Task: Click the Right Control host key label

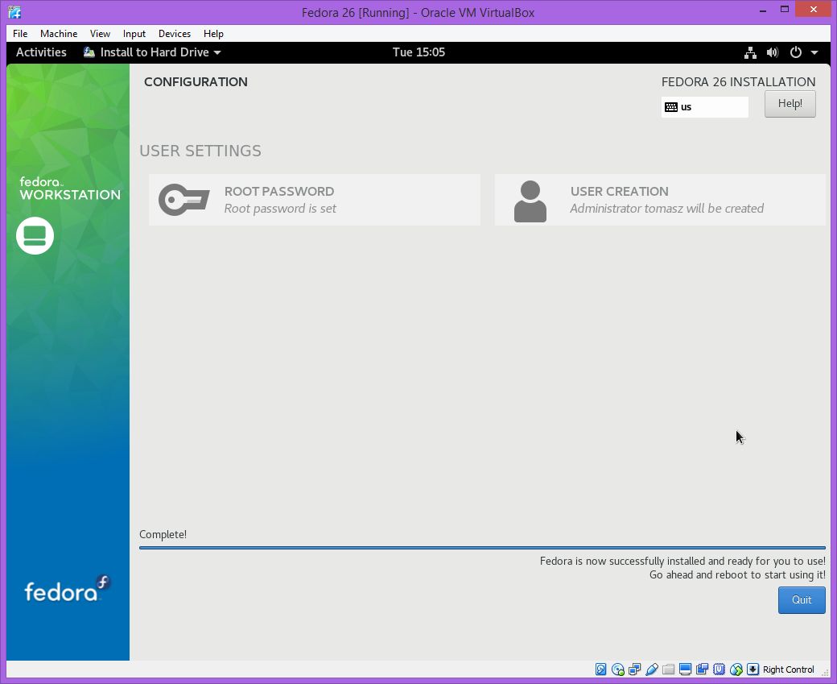Action: pyautogui.click(x=789, y=669)
